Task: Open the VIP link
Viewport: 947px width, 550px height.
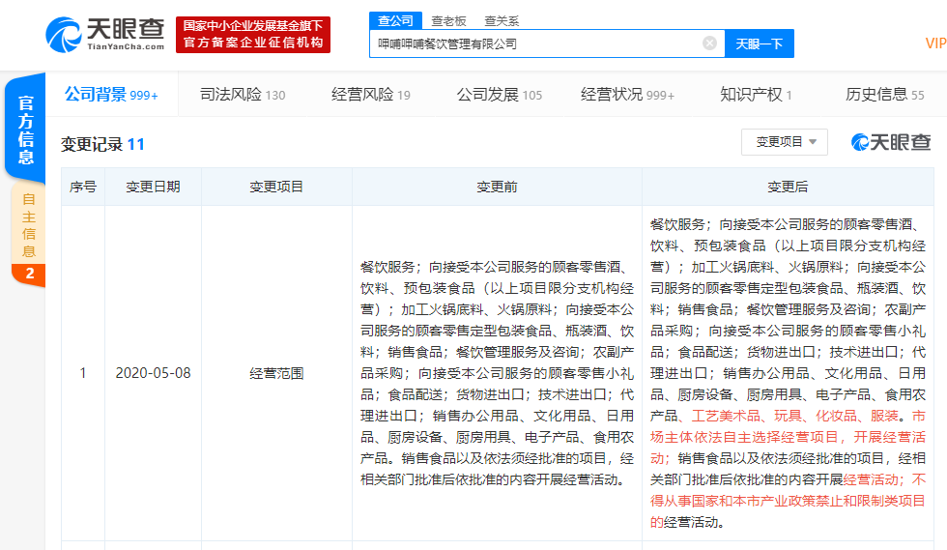Action: coord(935,43)
